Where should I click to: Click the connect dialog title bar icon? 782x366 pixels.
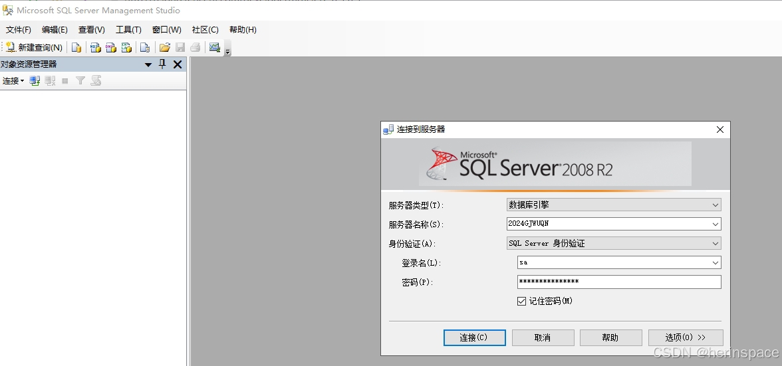pos(388,130)
